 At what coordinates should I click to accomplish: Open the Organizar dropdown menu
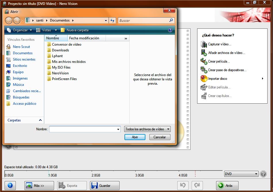(x=20, y=30)
